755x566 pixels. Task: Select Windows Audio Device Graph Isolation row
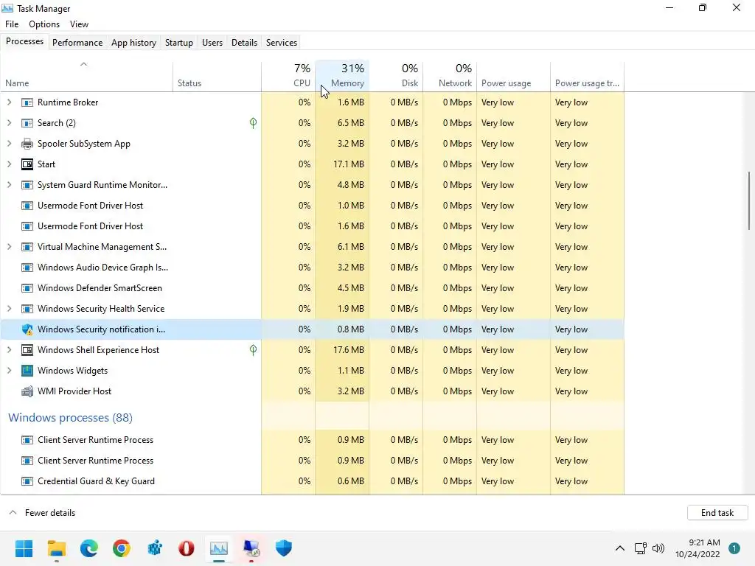click(313, 268)
